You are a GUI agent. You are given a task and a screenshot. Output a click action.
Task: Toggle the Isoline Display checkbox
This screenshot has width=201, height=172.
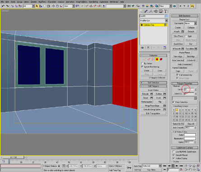click(x=173, y=158)
